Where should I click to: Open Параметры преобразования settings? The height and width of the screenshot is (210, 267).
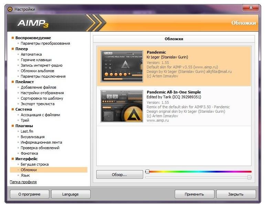pyautogui.click(x=45, y=43)
